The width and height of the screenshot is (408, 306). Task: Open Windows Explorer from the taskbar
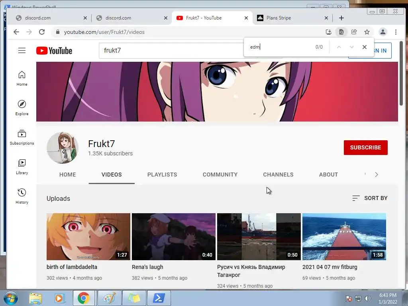35,298
